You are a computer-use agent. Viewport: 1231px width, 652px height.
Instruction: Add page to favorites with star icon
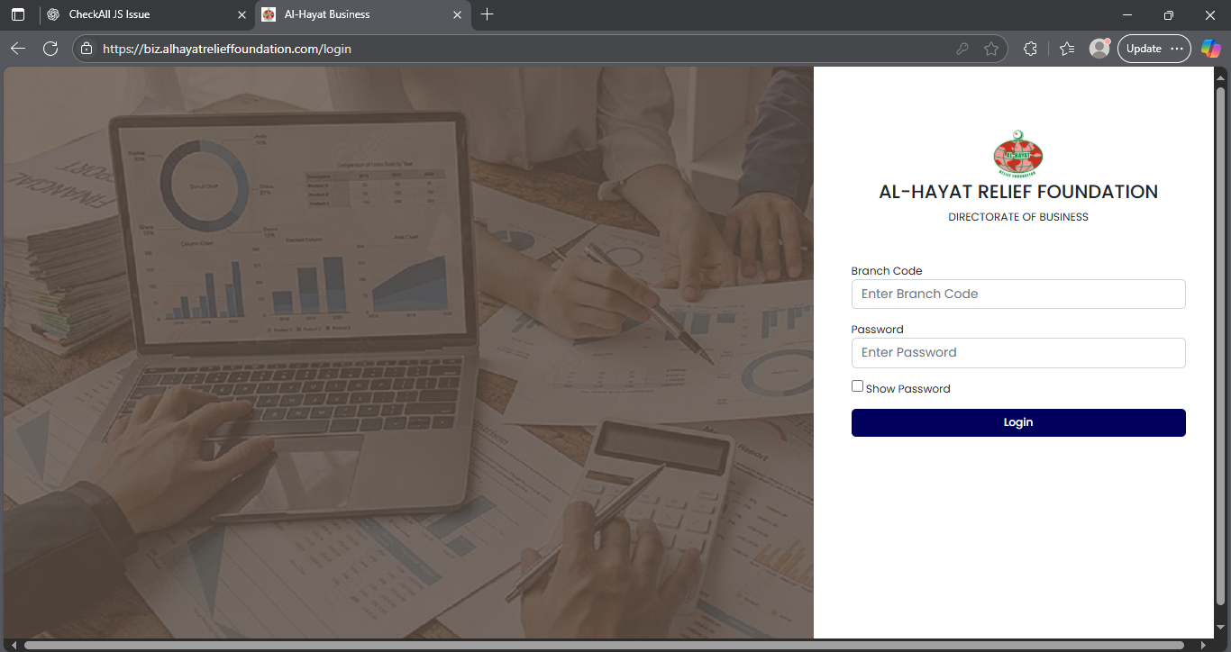pyautogui.click(x=991, y=49)
